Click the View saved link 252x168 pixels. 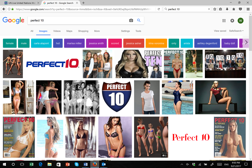coord(220,31)
